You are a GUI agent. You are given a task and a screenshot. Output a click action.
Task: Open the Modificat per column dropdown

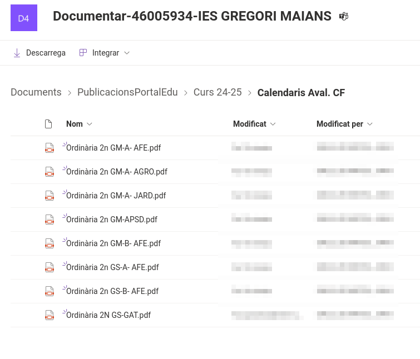coord(370,124)
